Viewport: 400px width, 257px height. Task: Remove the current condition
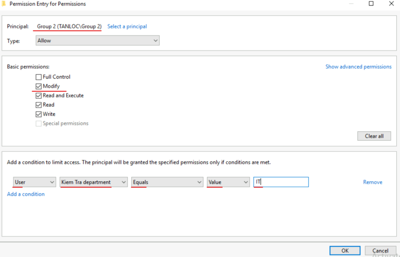[372, 182]
